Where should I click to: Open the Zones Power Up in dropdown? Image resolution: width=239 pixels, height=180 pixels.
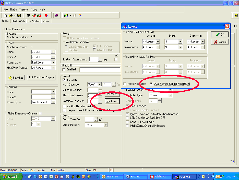pos(53,62)
